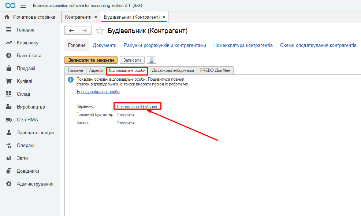The image size is (361, 216).
Task: Open Схеми оподаткування контрагентів link
Action: tap(318, 45)
